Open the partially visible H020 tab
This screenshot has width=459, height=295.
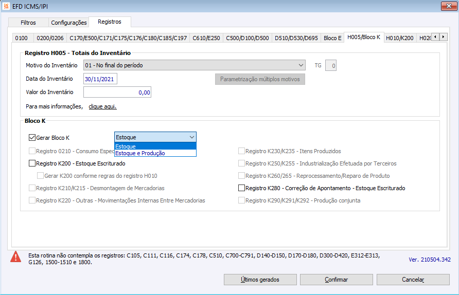click(425, 38)
